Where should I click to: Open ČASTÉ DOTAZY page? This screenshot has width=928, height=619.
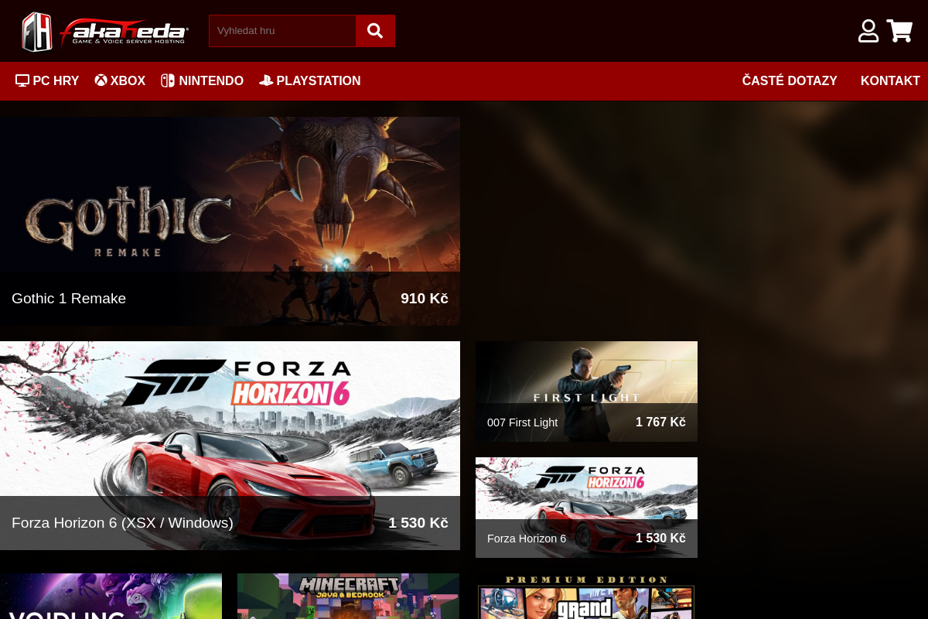coord(790,80)
